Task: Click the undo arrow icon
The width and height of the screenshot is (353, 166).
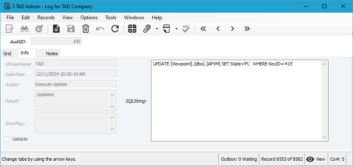Action: [100, 29]
